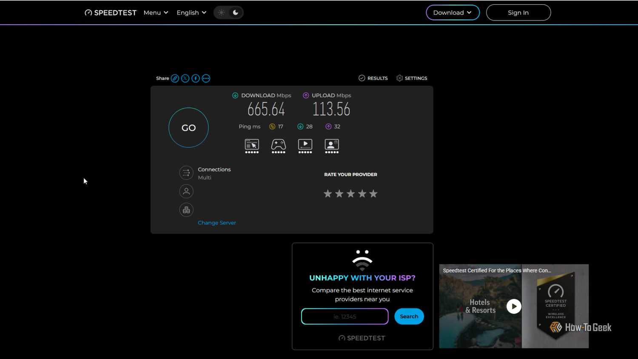Viewport: 638px width, 359px height.
Task: Click the Unhappy With Your ISP heading
Action: 362,278
